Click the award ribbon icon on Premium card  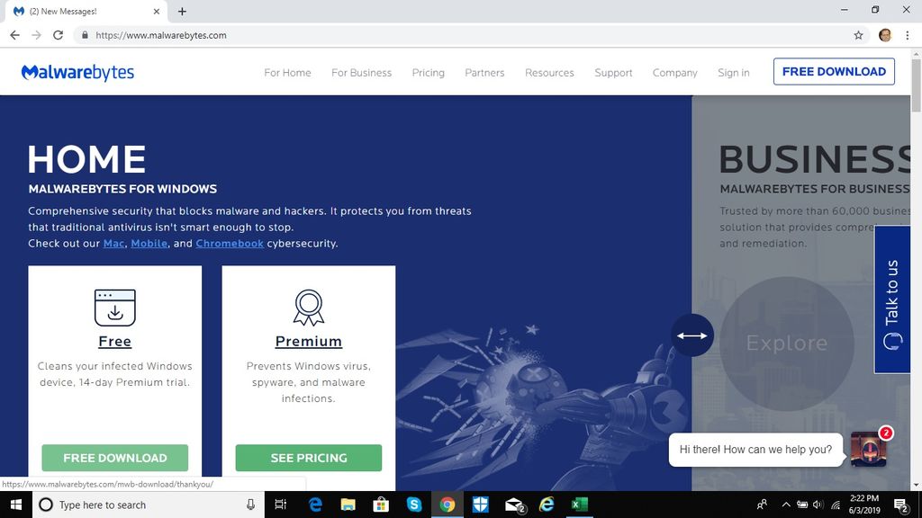tap(309, 306)
